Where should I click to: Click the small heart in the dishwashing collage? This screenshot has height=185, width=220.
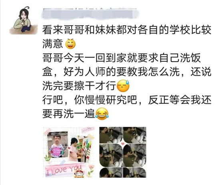click(123, 144)
